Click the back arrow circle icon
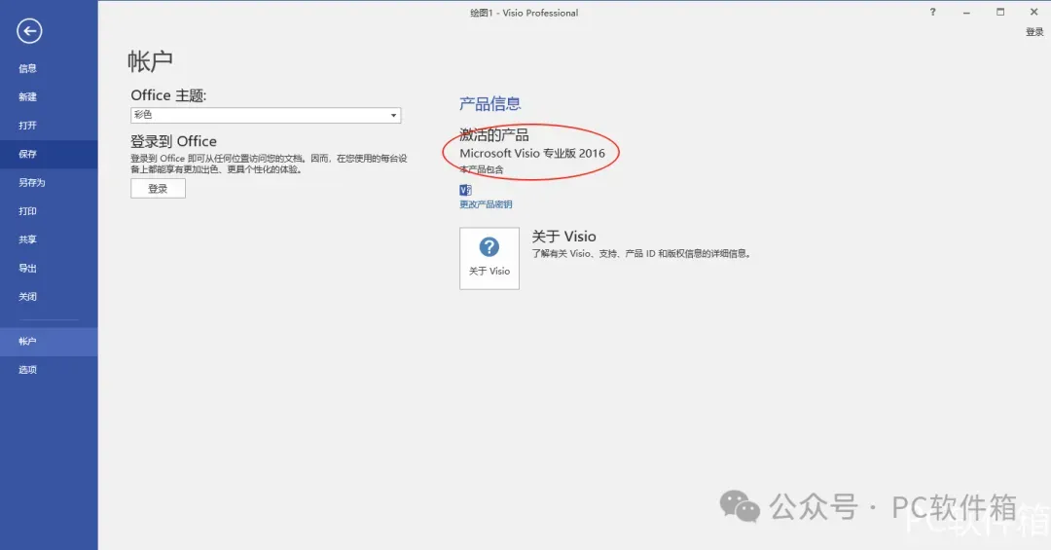Screen dimensions: 1051x550 pyautogui.click(x=29, y=31)
